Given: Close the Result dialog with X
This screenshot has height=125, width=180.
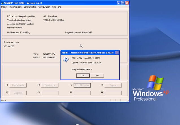Looking at the screenshot, I should [x=117, y=53].
